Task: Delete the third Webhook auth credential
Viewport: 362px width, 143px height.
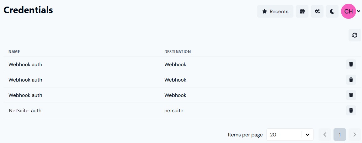Action: (351, 95)
